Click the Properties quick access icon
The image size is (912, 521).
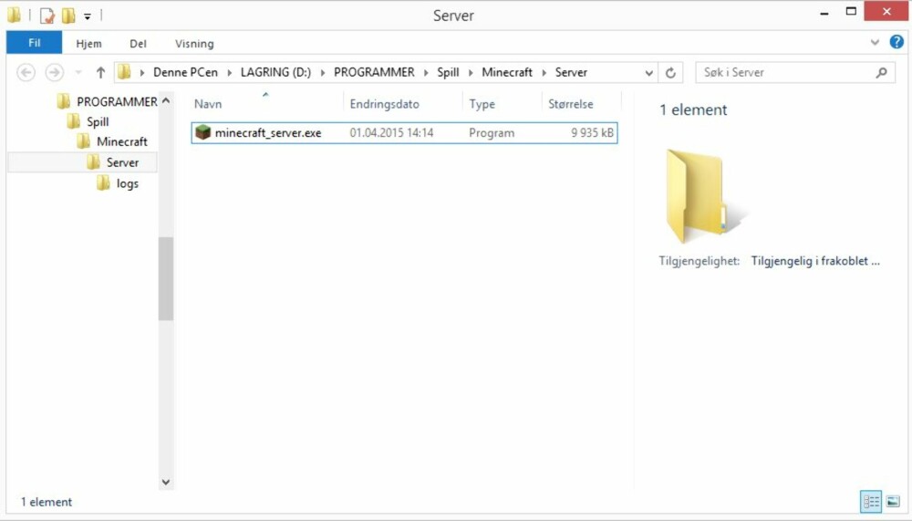click(x=47, y=16)
